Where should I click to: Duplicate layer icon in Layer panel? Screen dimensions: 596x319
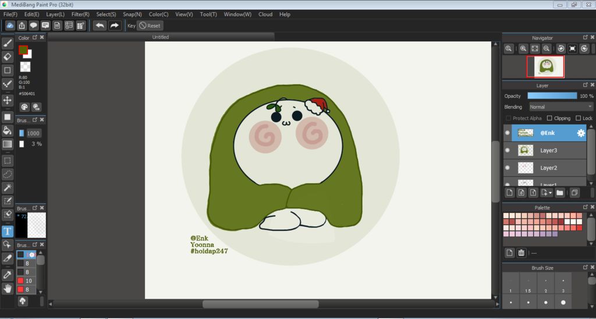click(x=574, y=193)
